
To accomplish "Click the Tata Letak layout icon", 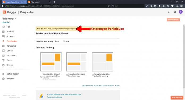I will [3, 56].
